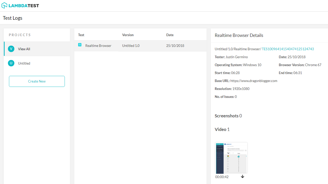Click the Version column header
Image resolution: width=328 pixels, height=184 pixels.
click(128, 35)
